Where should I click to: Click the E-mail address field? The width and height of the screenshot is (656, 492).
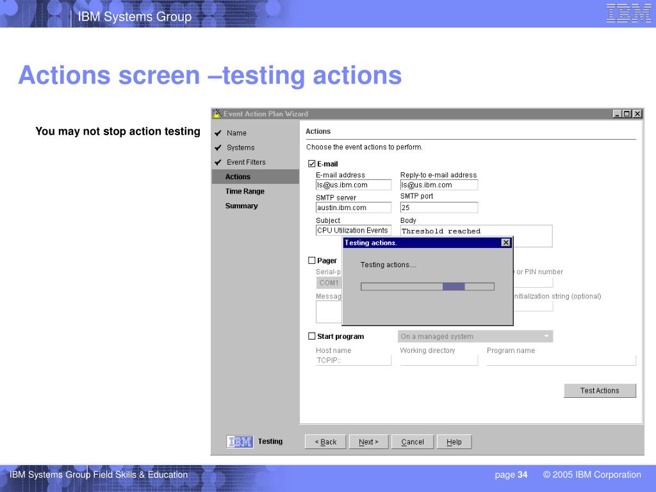[x=354, y=185]
